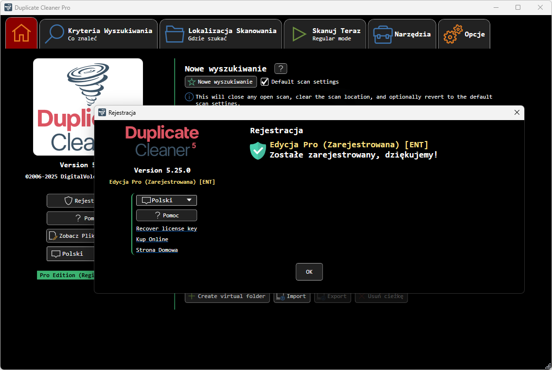Click the Pomoc button in Rejestracja dialog
Screen dimensions: 552x370
[x=166, y=215]
